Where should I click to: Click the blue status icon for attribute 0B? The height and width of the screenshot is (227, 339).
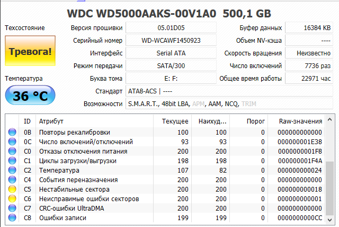13,132
